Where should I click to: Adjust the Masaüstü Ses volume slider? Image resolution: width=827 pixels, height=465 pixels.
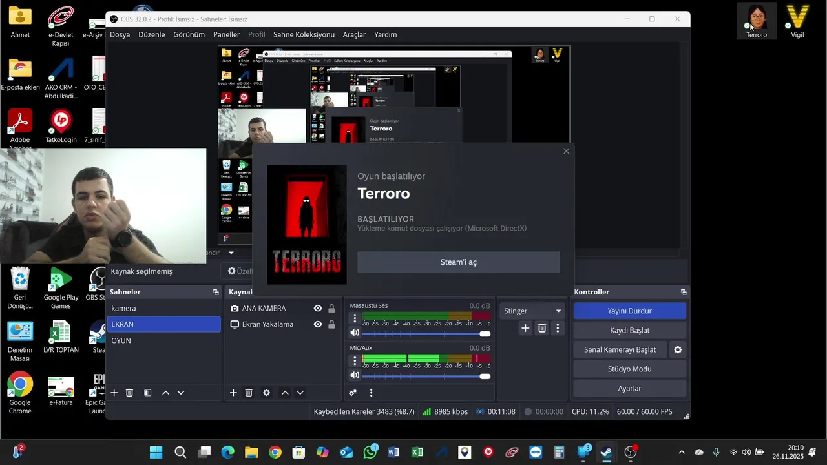[426, 333]
